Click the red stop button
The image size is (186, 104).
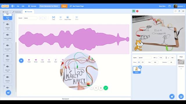coord(137,11)
